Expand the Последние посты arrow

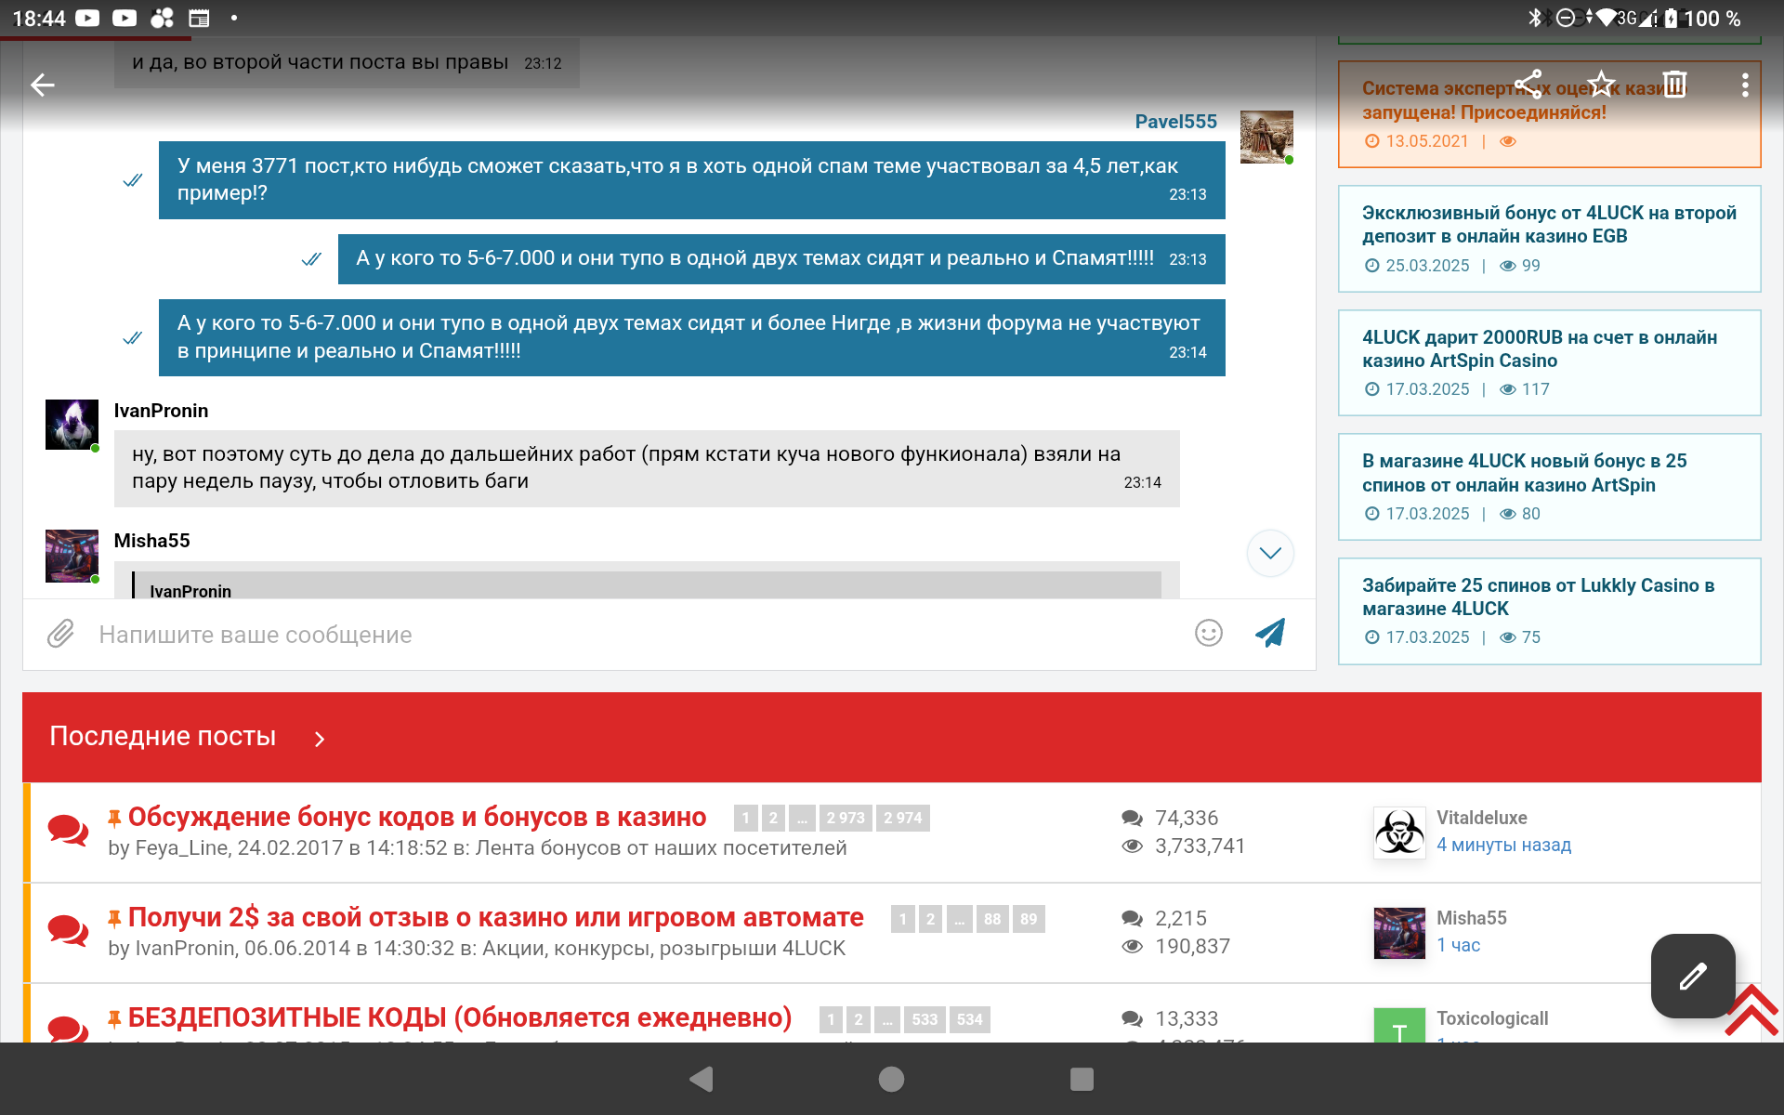coord(320,739)
